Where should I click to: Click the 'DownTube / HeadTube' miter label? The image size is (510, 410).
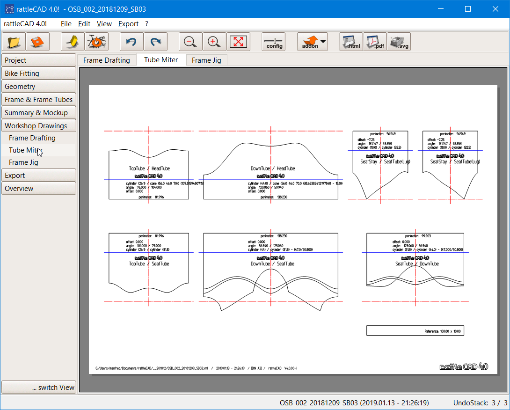coord(273,168)
